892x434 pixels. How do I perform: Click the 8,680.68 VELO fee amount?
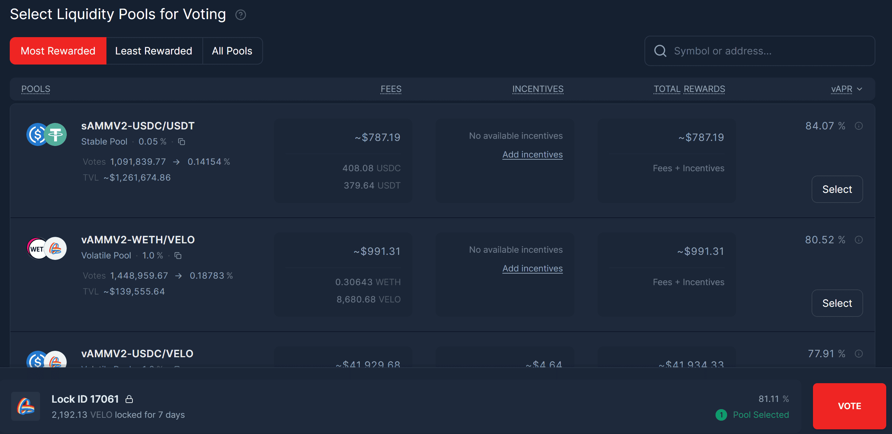click(x=368, y=300)
